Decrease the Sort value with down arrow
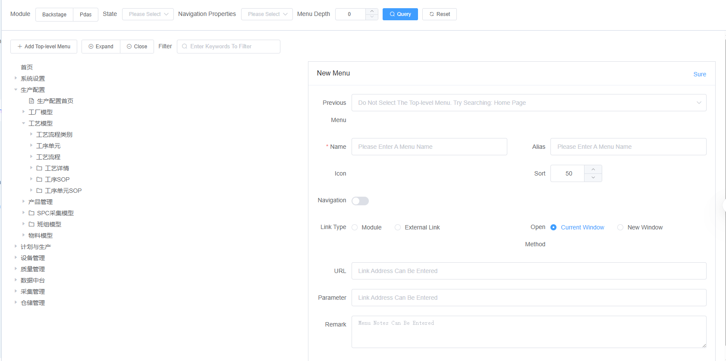Screen dimensions: 726x361 coord(593,178)
